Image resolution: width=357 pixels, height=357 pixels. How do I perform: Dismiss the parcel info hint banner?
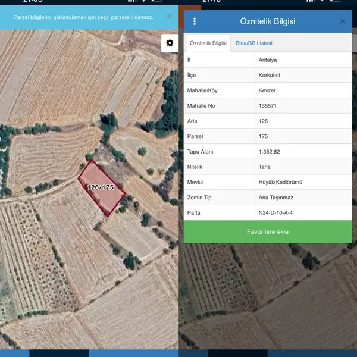tap(169, 17)
